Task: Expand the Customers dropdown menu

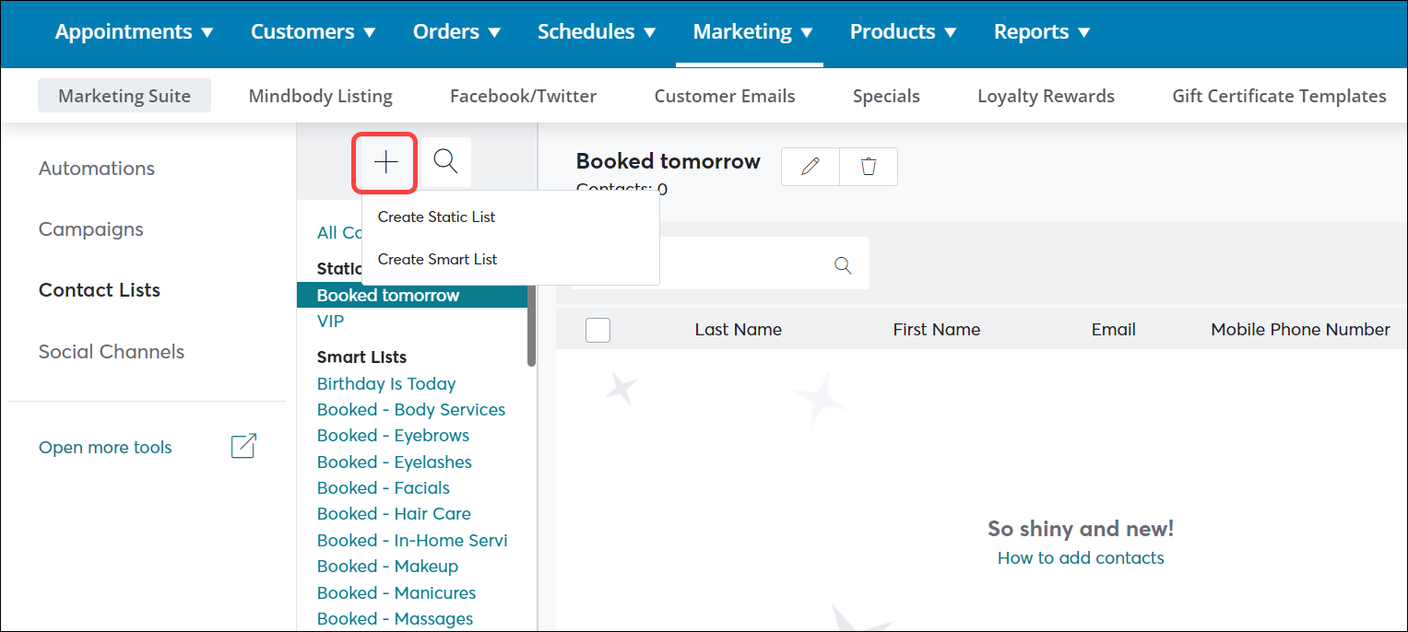Action: click(314, 32)
